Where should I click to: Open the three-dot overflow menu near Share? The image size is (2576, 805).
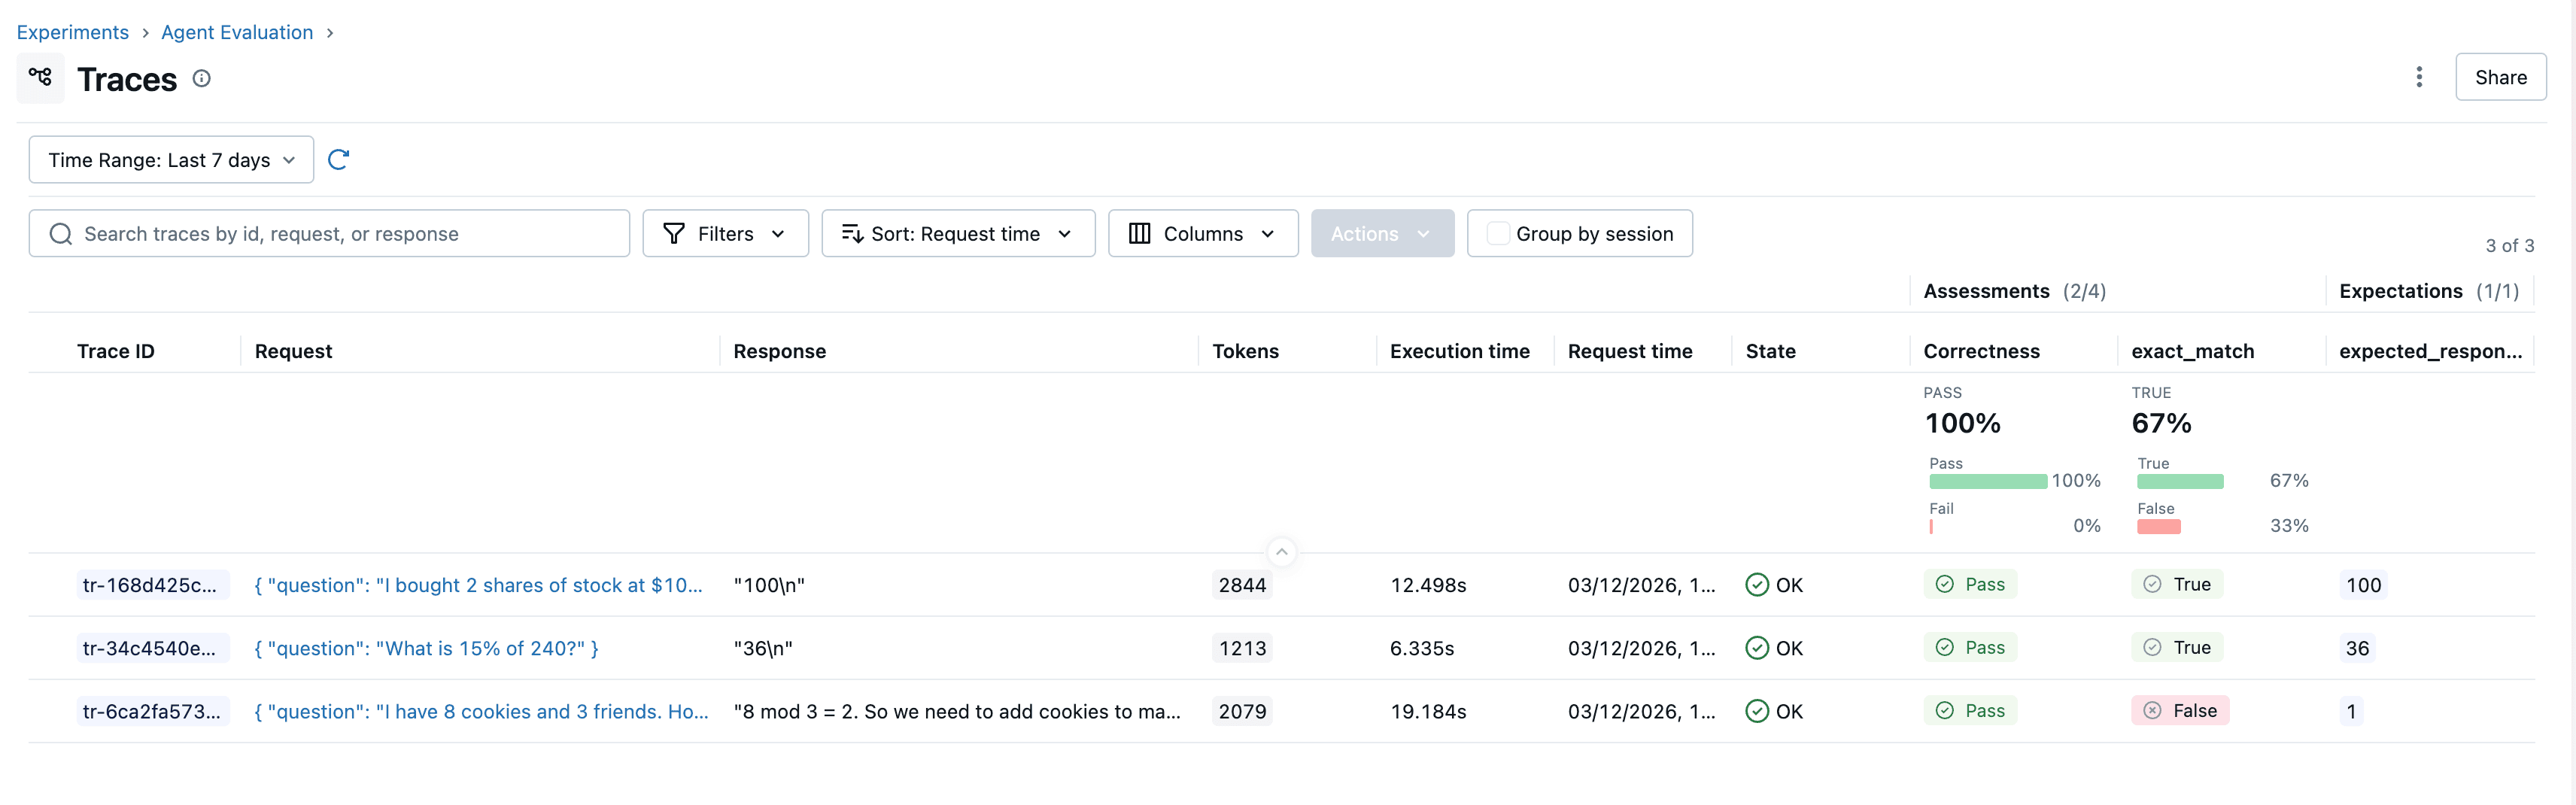[2419, 76]
